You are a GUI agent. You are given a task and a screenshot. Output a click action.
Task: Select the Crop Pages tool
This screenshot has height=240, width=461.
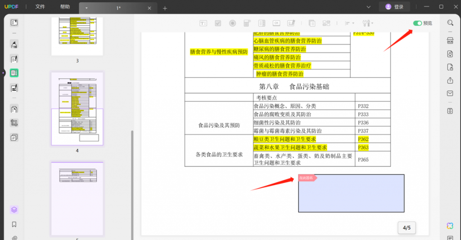click(x=14, y=123)
